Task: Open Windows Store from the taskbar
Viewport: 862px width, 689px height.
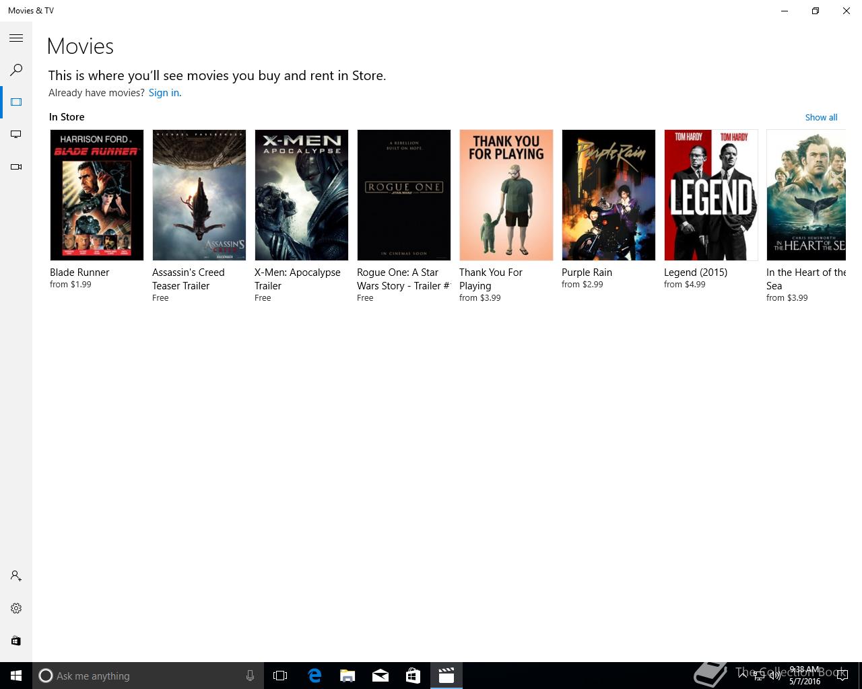Action: click(413, 676)
